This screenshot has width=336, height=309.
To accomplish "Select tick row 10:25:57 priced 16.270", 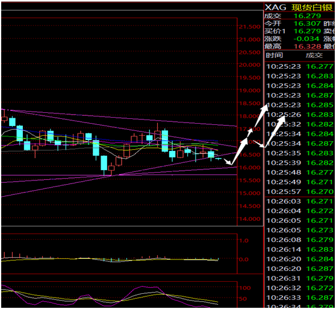I will pos(300,191).
